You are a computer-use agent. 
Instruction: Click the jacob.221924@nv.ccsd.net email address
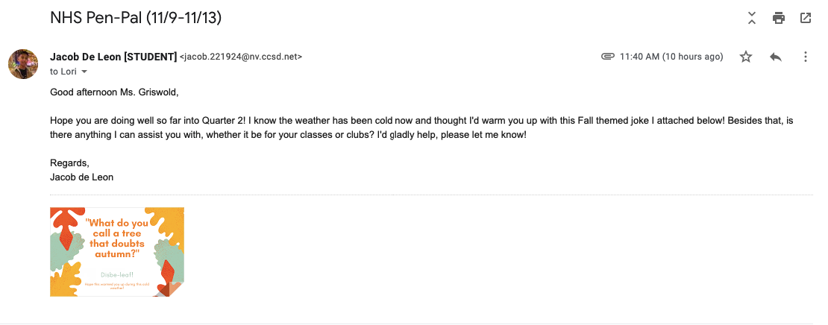241,57
